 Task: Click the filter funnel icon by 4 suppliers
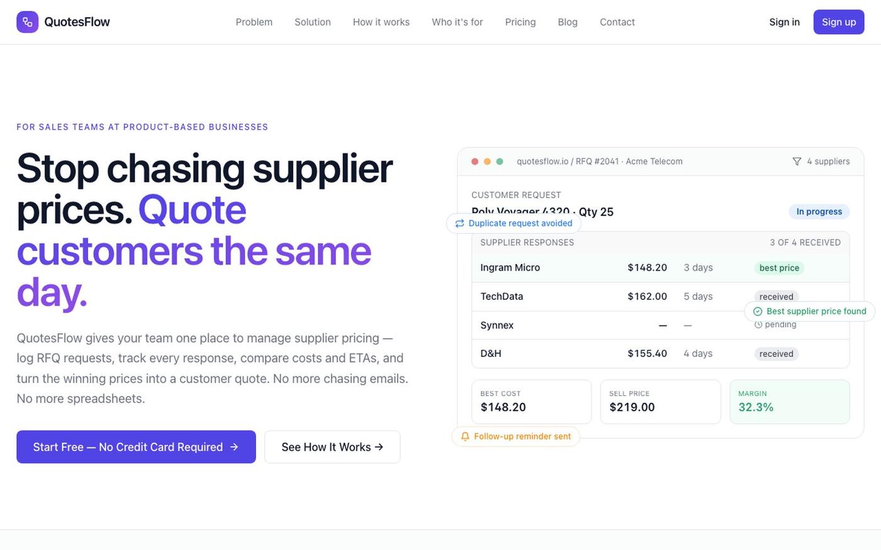pos(797,162)
